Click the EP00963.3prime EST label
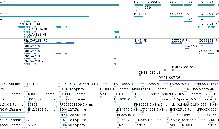Image resolution: width=219 pixels, height=129 pixels. tap(179, 115)
